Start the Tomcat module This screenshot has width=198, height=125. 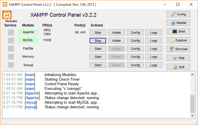[98, 65]
